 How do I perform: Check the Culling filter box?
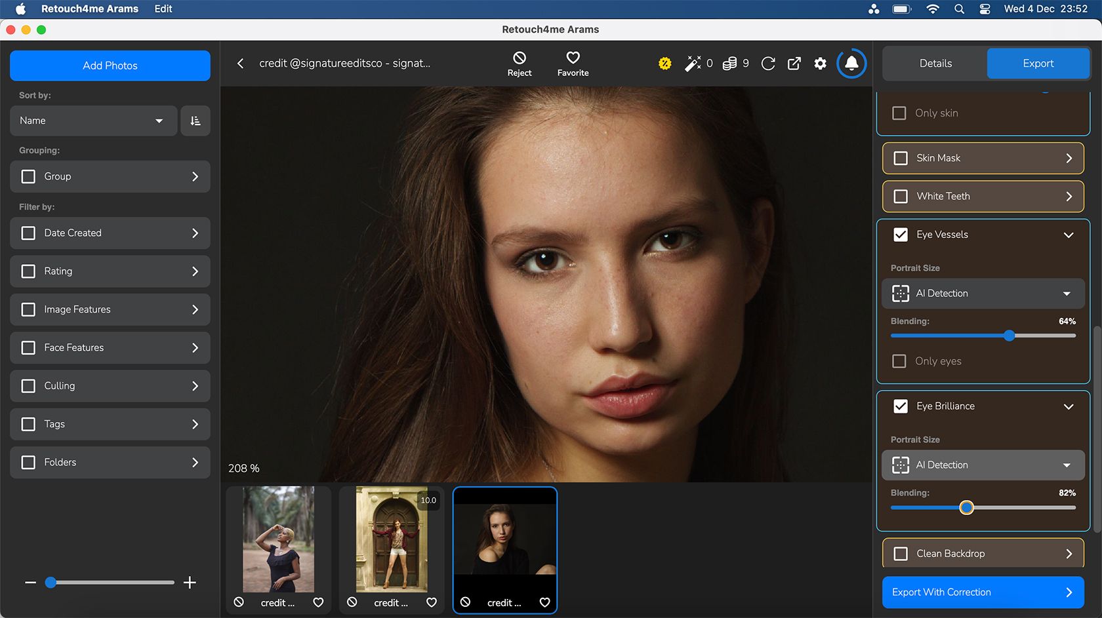pyautogui.click(x=28, y=386)
